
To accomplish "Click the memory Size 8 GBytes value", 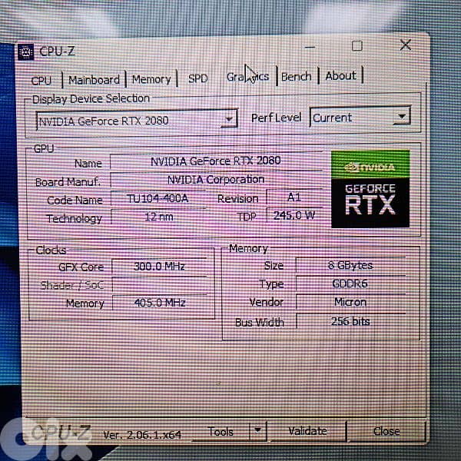I will point(350,265).
